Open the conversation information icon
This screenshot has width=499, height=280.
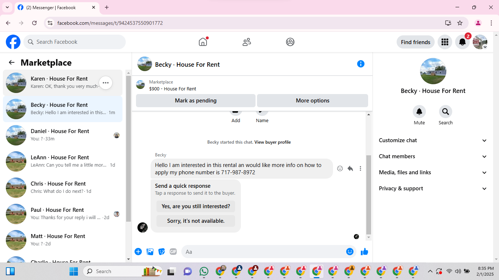[361, 64]
